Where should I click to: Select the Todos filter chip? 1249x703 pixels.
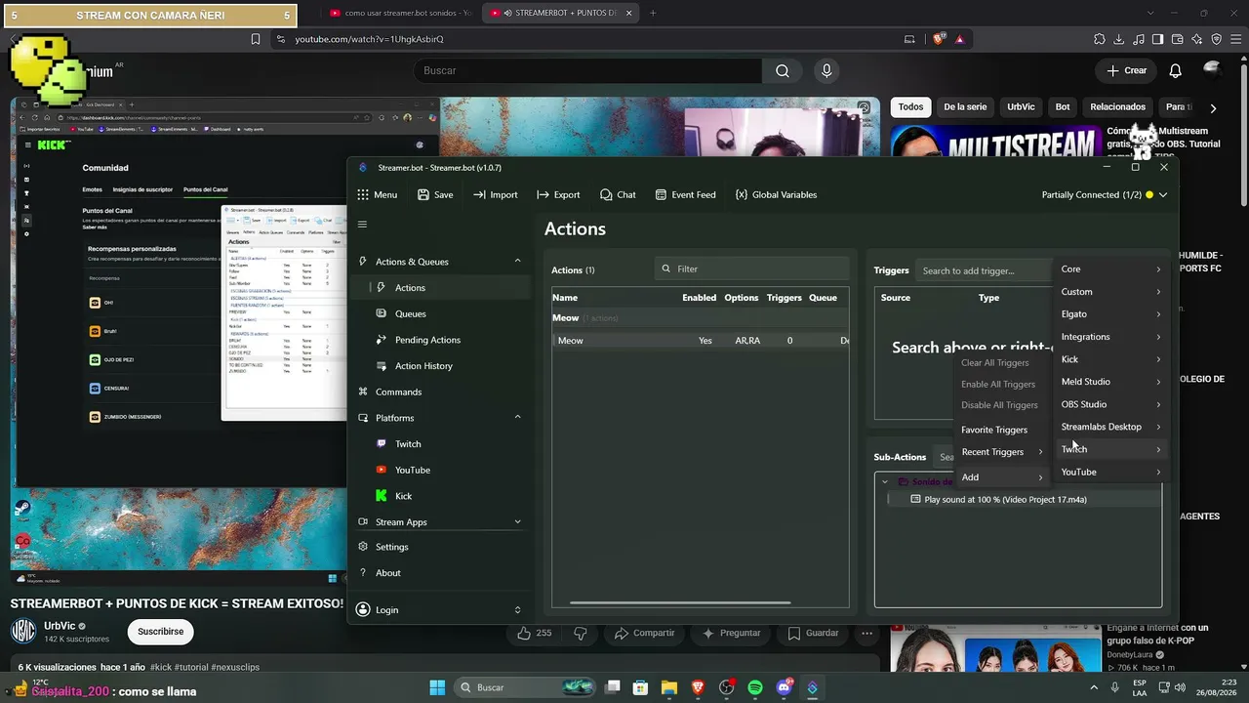click(910, 107)
